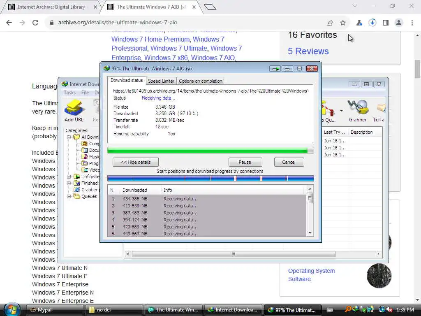421x316 pixels.
Task: Follow the Windows 7 AIO link
Action: (213, 58)
